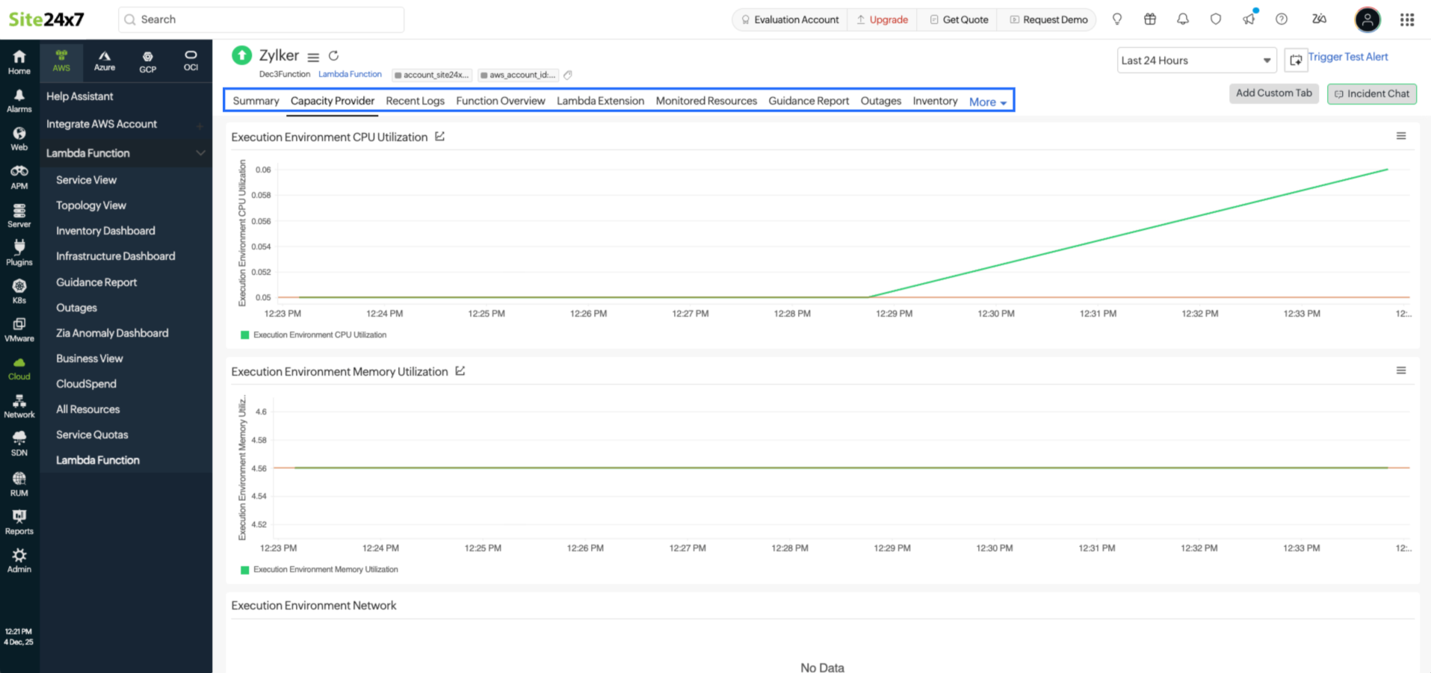Viewport: 1431px width, 673px height.
Task: Select the Azure cloud provider icon
Action: 105,61
